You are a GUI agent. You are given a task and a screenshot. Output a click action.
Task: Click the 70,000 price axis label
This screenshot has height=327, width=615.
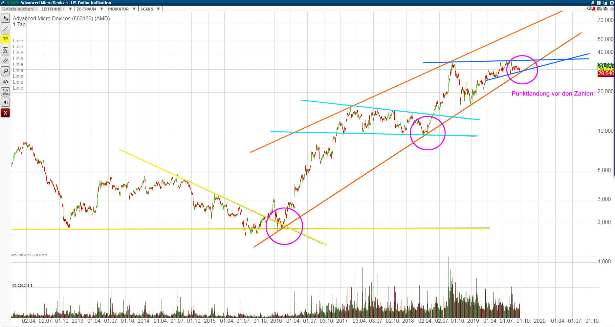pos(605,20)
